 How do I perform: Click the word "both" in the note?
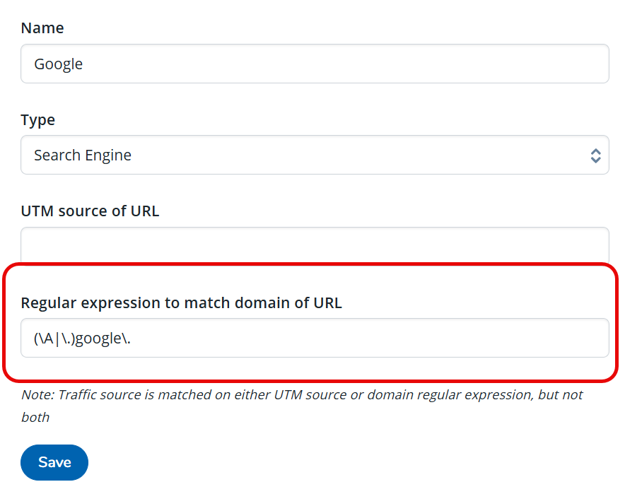pos(35,417)
